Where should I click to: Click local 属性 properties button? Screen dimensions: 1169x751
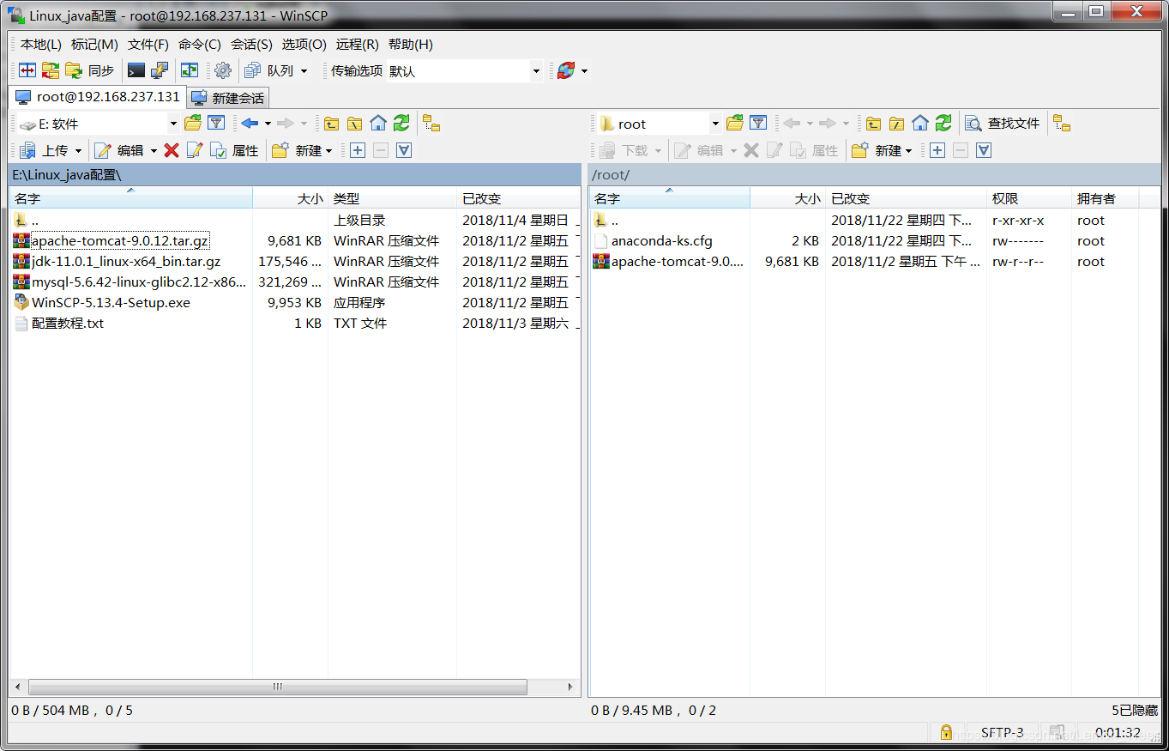pyautogui.click(x=234, y=150)
